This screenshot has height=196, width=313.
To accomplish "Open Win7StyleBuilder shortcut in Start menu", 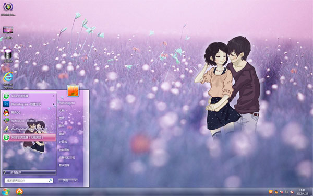I will 29,129.
